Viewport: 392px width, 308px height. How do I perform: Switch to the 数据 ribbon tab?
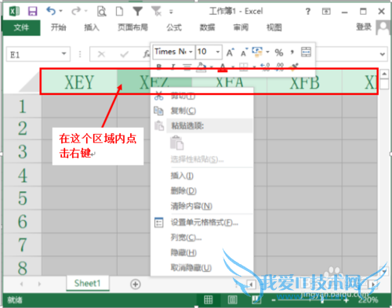(207, 27)
